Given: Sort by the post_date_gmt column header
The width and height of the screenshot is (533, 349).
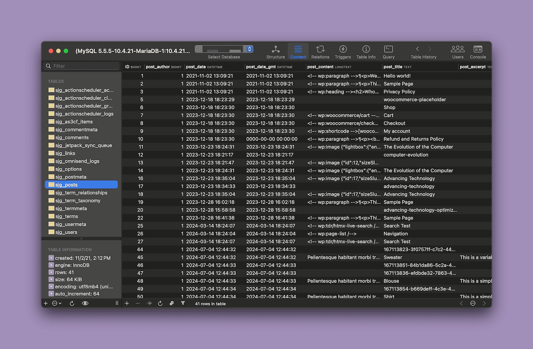Looking at the screenshot, I should pos(275,67).
